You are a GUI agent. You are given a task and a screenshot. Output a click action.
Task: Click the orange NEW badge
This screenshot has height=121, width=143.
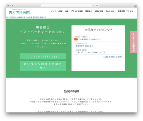pos(76,39)
